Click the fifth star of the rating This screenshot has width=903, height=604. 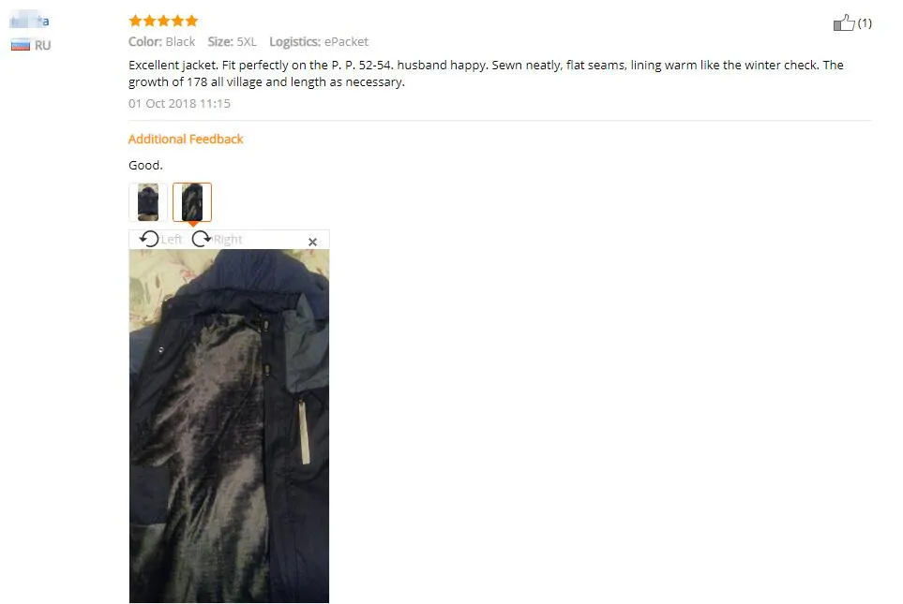pyautogui.click(x=192, y=21)
